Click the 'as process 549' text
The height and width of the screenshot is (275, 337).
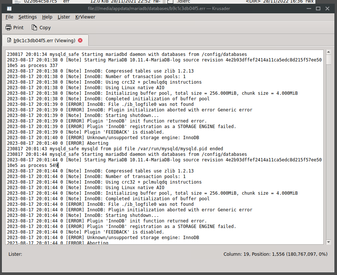39,165
